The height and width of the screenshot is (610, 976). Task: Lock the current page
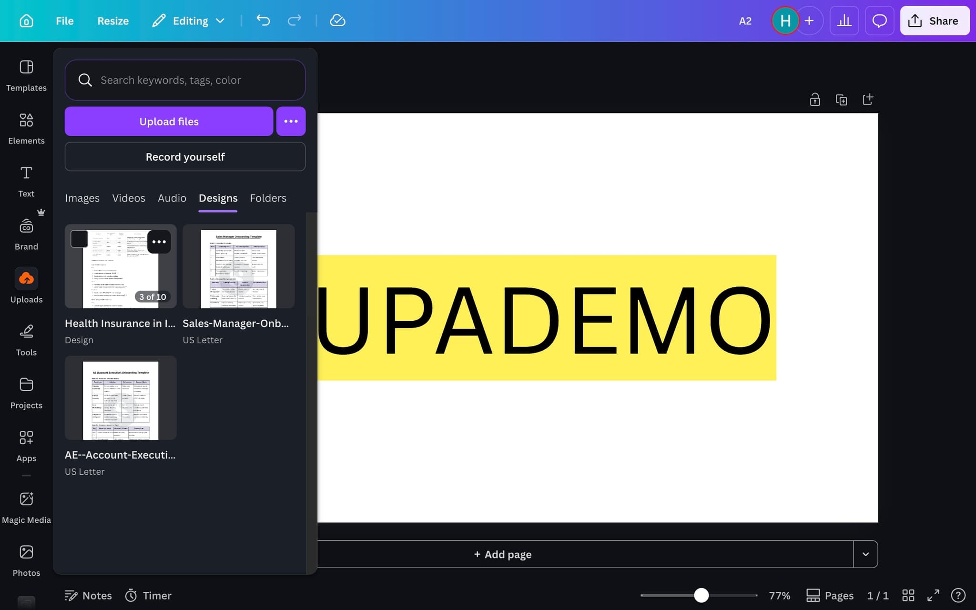pos(814,99)
